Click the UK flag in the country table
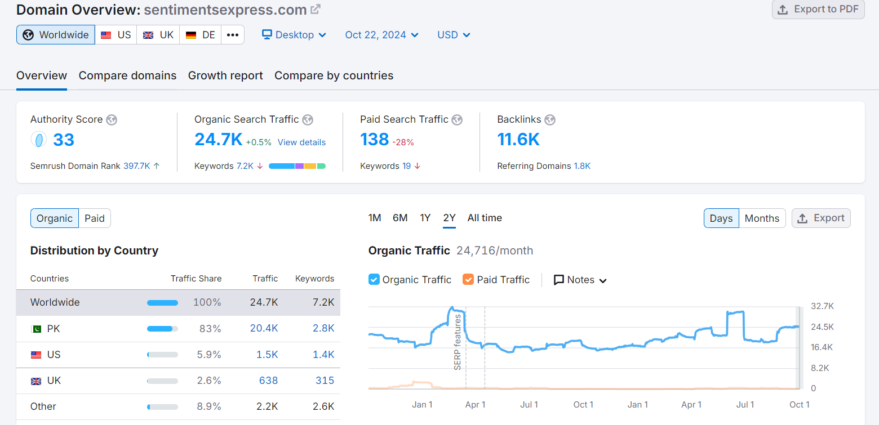The image size is (879, 425). 36,381
